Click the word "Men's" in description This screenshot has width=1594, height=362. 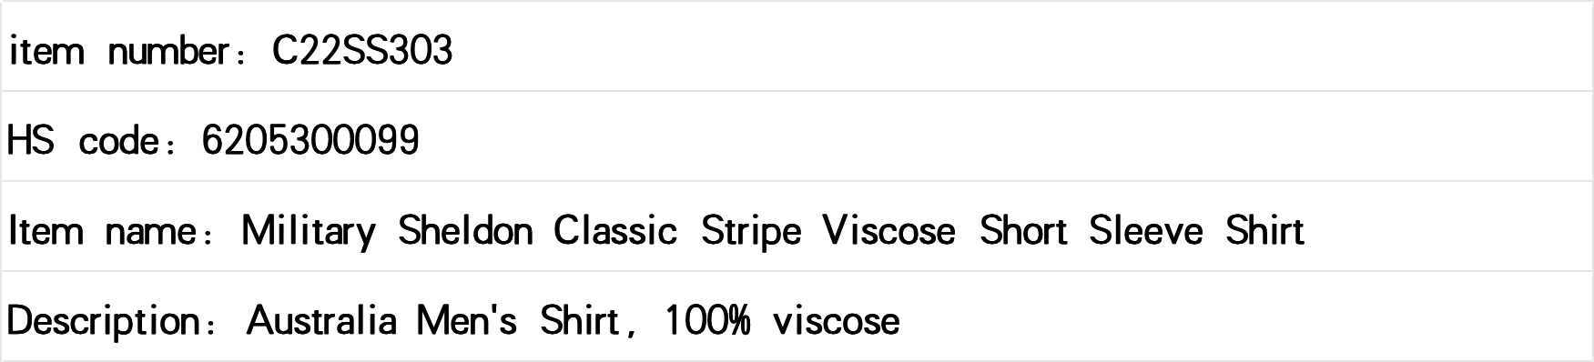467,321
